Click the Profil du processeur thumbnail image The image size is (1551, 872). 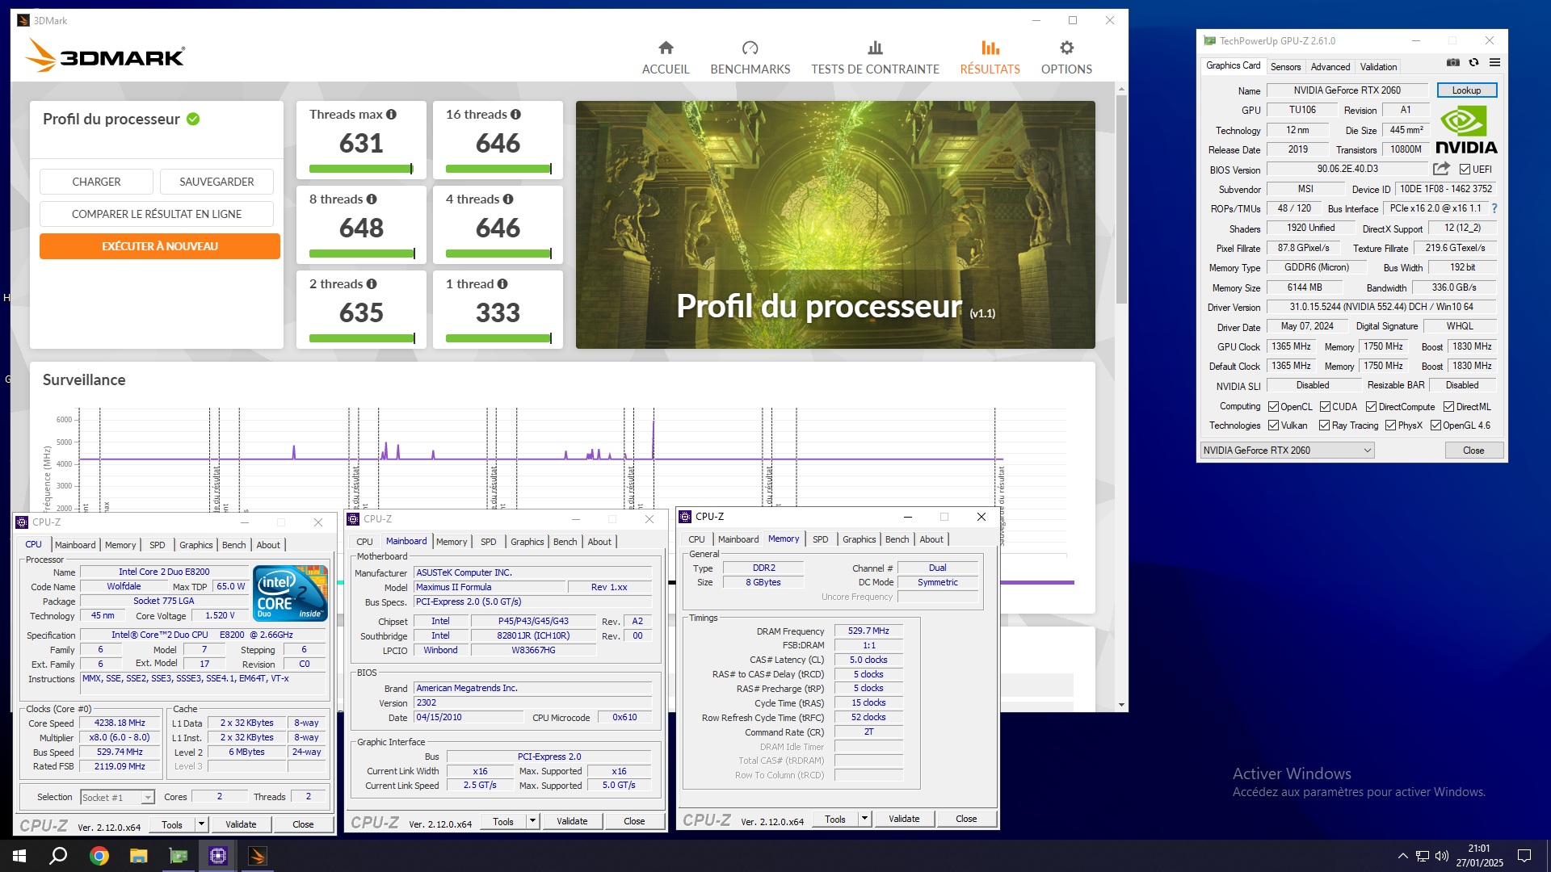835,224
